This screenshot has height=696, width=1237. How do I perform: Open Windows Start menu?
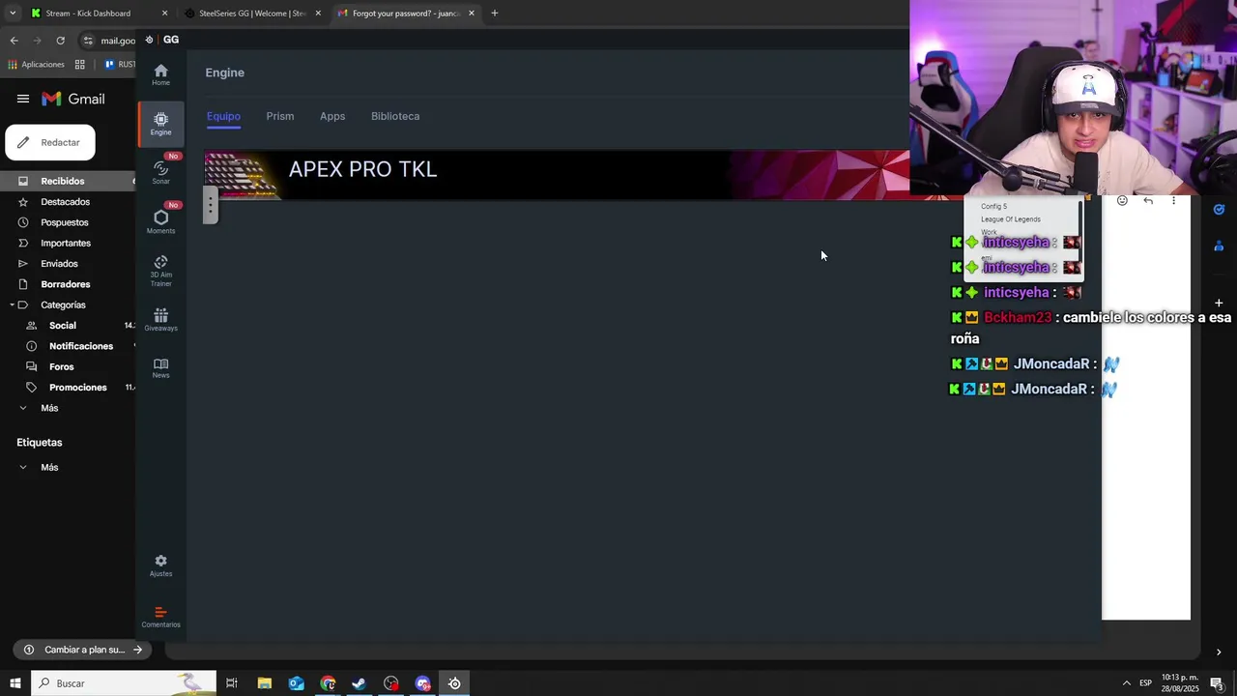tap(14, 683)
